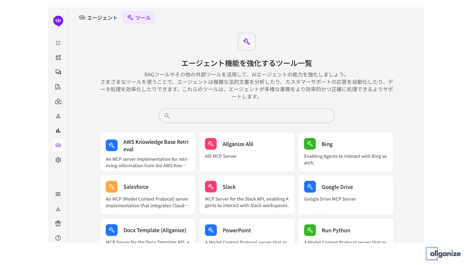
Task: Click the AWS 'An MCP server implementation' description
Action: (147, 162)
